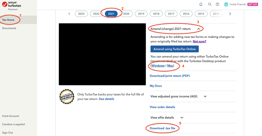Viewport: 262px width, 136px height.
Task: Click Amend using TurboTax Online button
Action: 175,49
